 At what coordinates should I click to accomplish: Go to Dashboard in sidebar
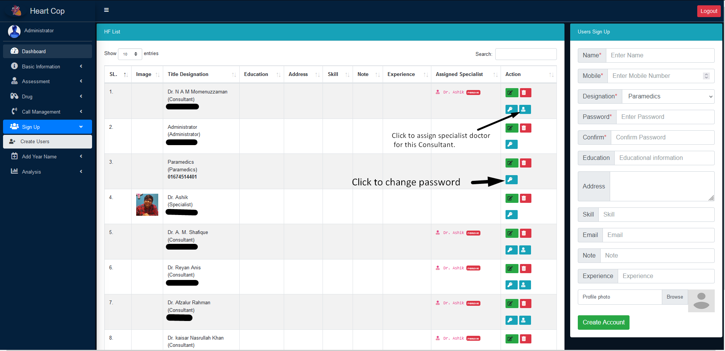tap(47, 51)
